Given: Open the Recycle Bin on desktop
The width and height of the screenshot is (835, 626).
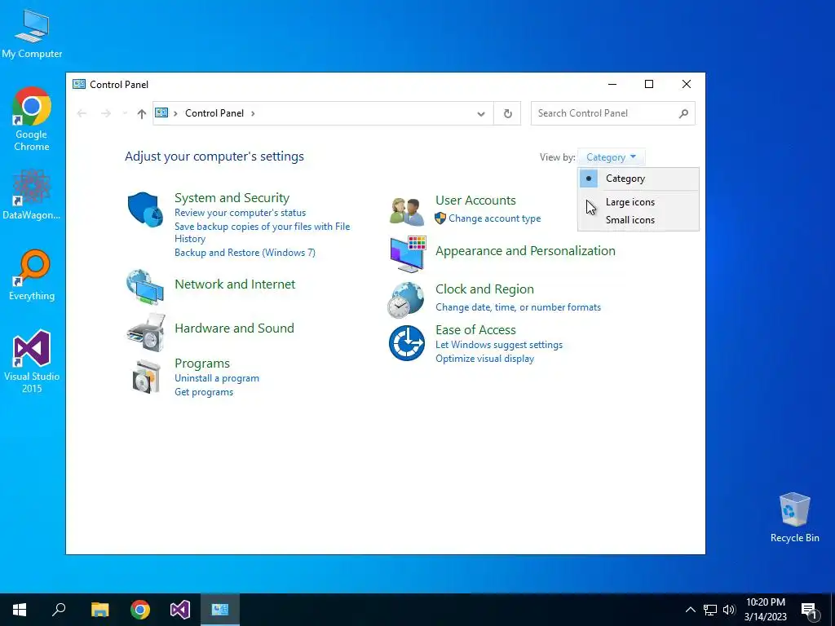Looking at the screenshot, I should (794, 518).
